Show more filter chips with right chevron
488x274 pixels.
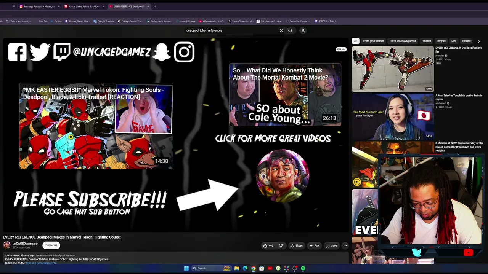(x=479, y=41)
